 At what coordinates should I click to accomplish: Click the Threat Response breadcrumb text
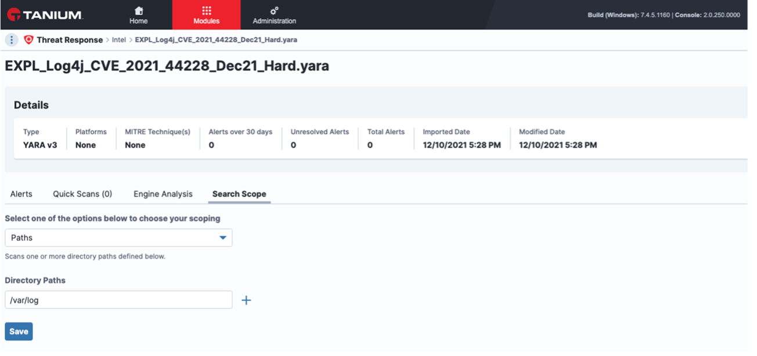tap(70, 40)
